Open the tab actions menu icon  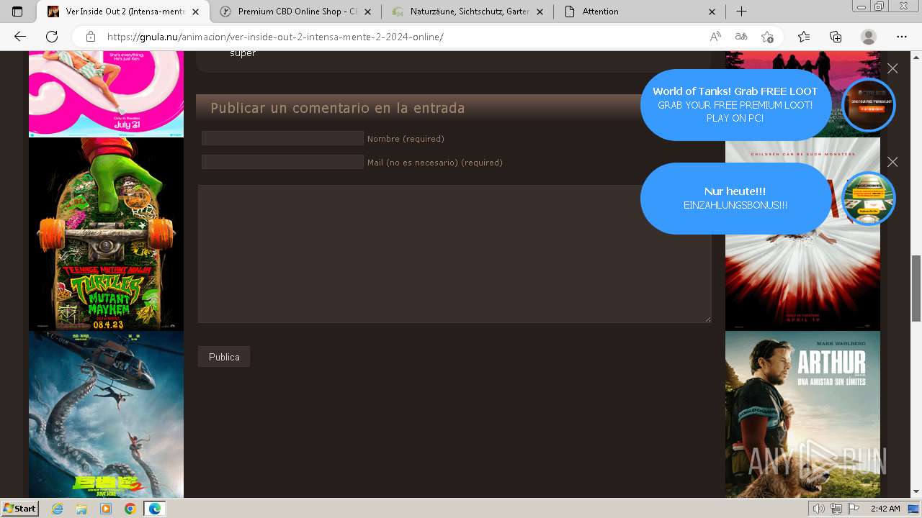(17, 12)
